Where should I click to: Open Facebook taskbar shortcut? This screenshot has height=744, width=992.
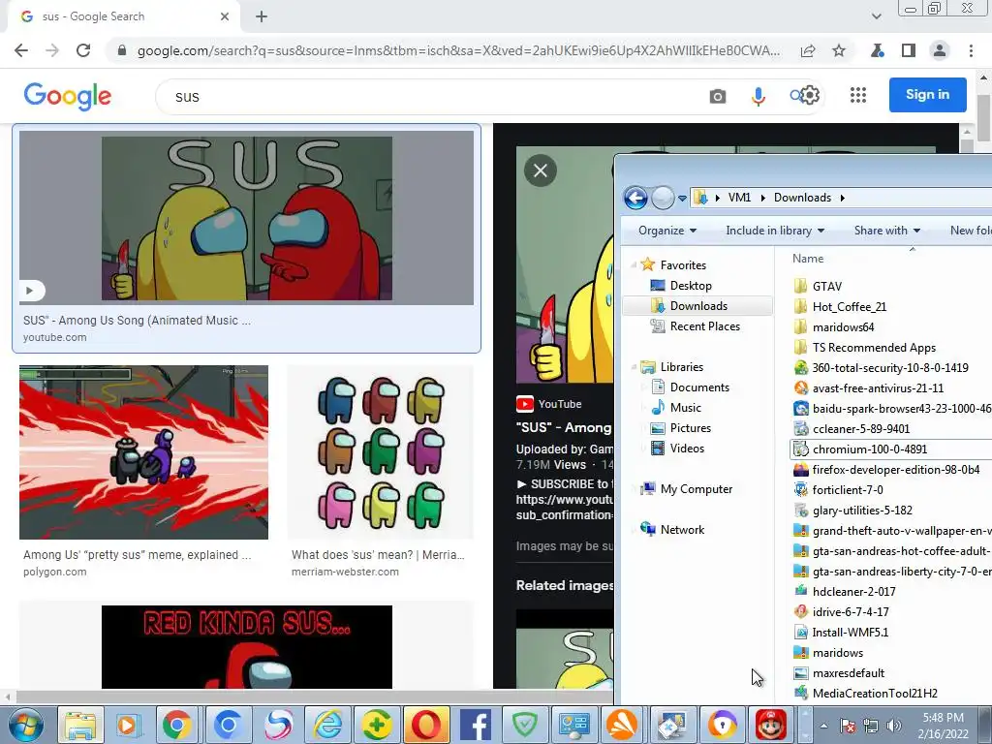point(475,725)
